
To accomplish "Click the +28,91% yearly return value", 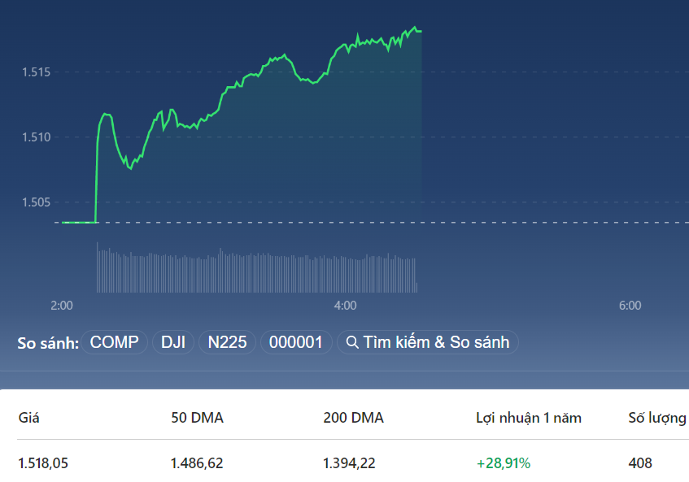I will click(x=504, y=463).
